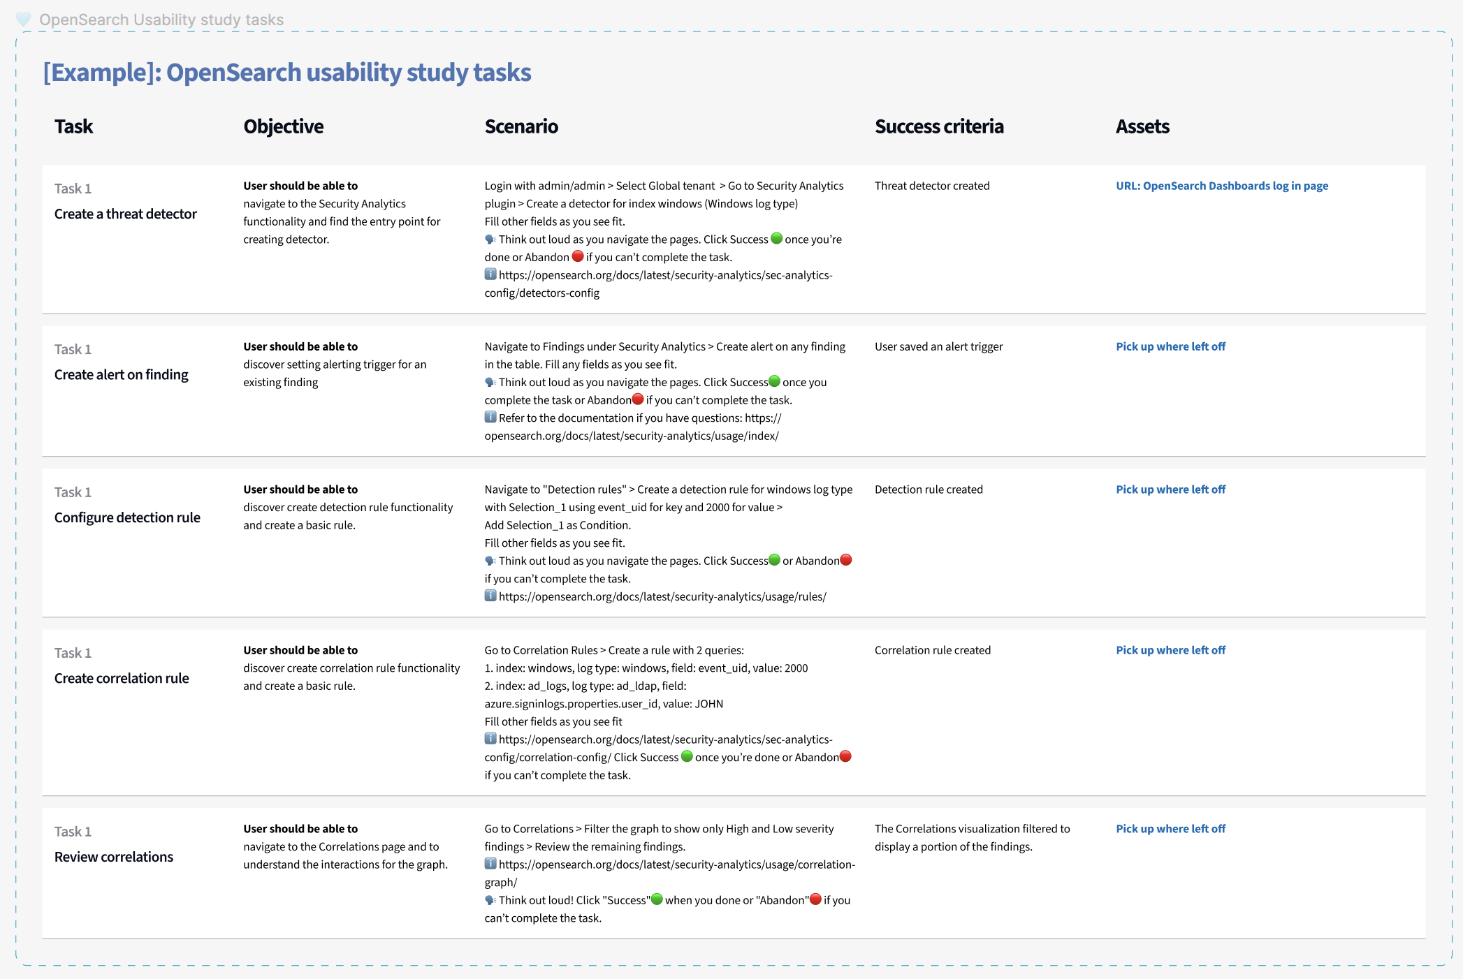Click info icon before Refer to the documentation
This screenshot has height=979, width=1463.
point(490,418)
